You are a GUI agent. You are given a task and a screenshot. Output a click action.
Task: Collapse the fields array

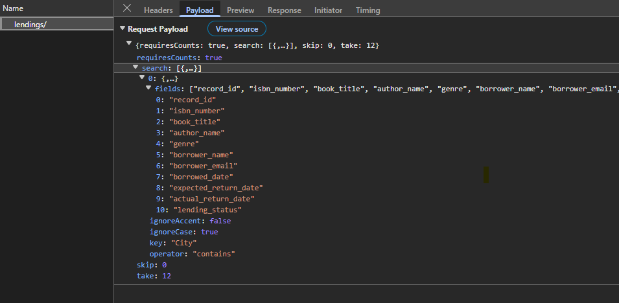pos(148,87)
